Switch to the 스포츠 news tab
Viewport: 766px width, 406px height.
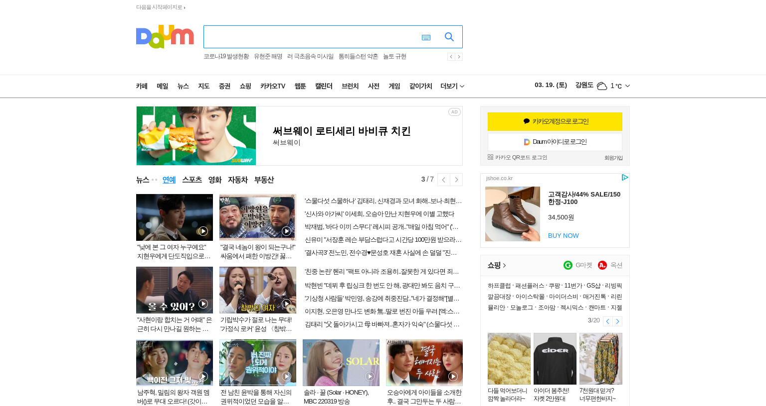192,180
